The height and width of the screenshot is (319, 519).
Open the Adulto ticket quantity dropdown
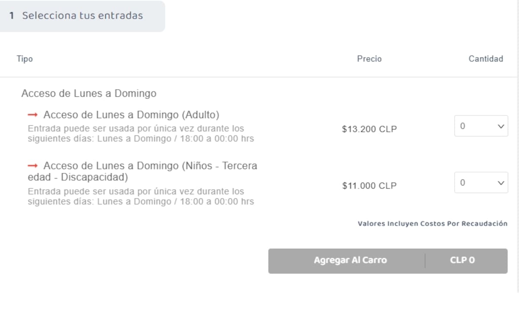(x=481, y=126)
